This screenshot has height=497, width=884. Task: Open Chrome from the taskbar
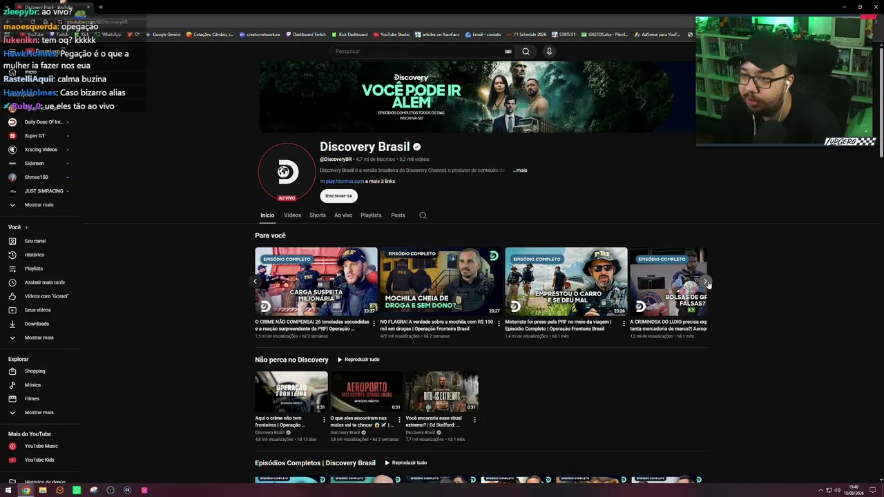[x=26, y=490]
